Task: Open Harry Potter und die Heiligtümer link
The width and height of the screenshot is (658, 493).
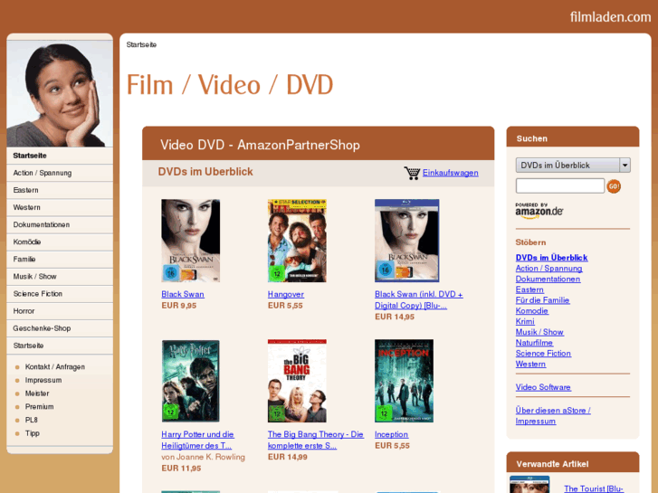Action: click(x=197, y=441)
